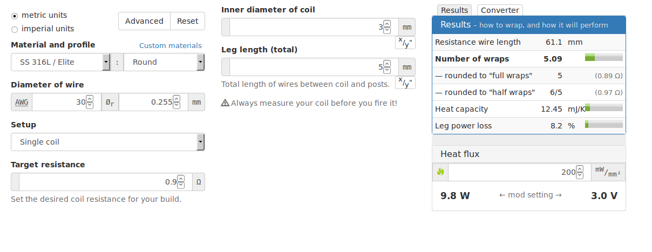Expand the Single coil setup dropdown

pos(107,142)
